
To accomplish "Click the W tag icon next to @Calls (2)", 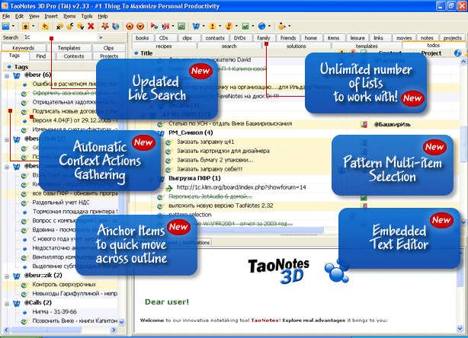I will (17, 303).
